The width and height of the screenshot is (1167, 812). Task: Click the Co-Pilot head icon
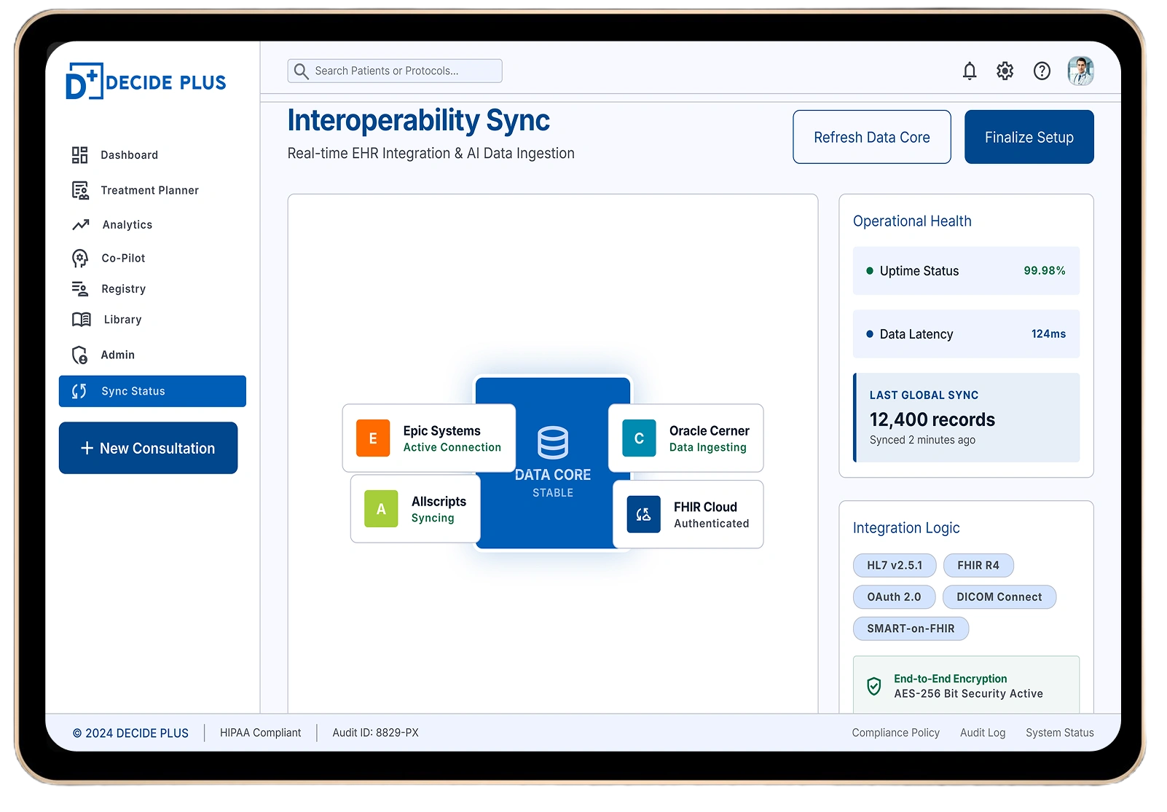tap(80, 258)
